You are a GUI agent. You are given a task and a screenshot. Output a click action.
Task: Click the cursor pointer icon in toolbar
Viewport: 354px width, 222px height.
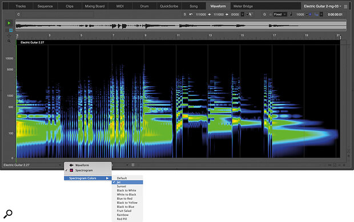tap(251, 14)
